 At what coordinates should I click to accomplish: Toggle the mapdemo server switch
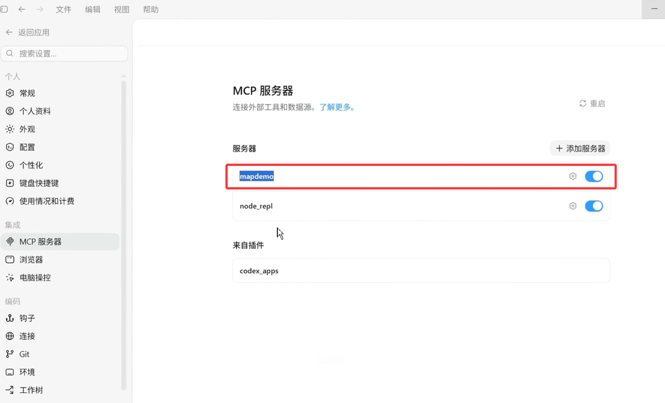coord(594,176)
